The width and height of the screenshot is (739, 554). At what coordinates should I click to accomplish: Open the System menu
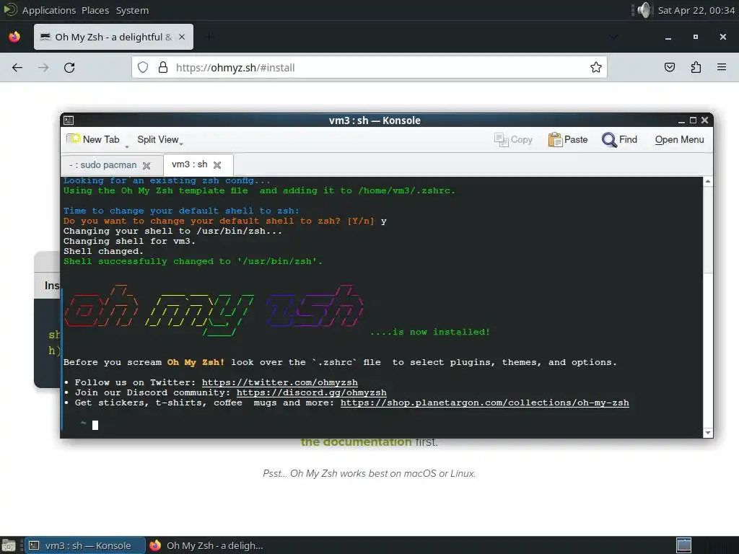pos(132,10)
